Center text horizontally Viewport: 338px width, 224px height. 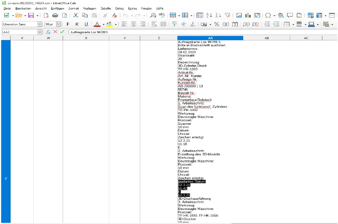(x=134, y=24)
